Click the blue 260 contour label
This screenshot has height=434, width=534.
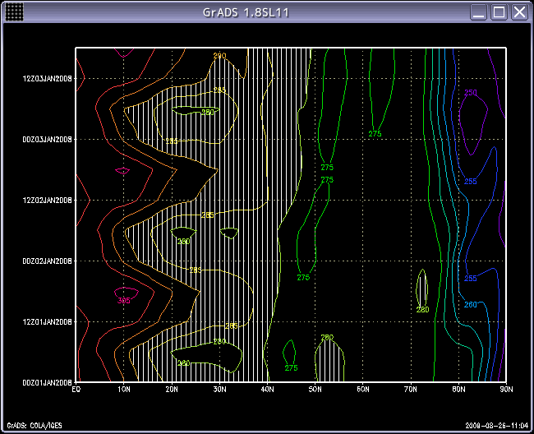[470, 305]
